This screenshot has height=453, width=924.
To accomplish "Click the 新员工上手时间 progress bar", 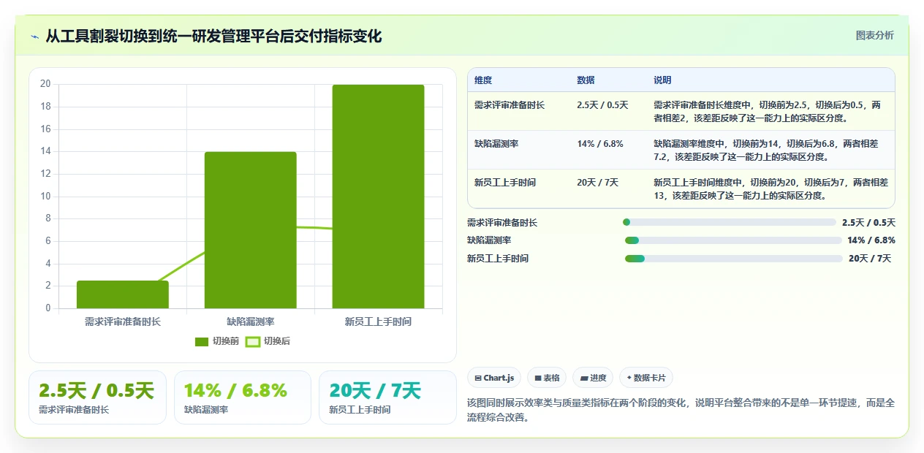I will (x=734, y=259).
